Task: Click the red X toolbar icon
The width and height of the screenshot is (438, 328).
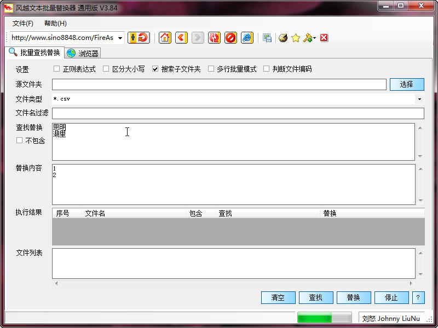Action: point(324,38)
